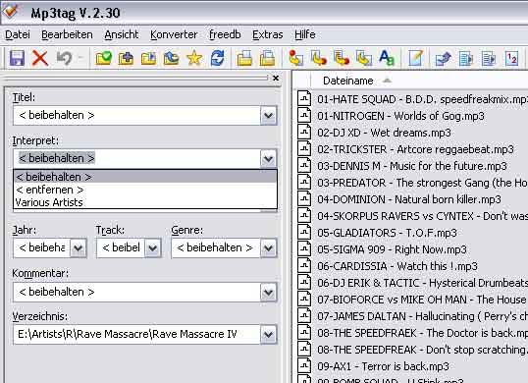Select file '03-DENNIS M - Music for the future.mp3'
This screenshot has width=528, height=383.
pyautogui.click(x=412, y=166)
